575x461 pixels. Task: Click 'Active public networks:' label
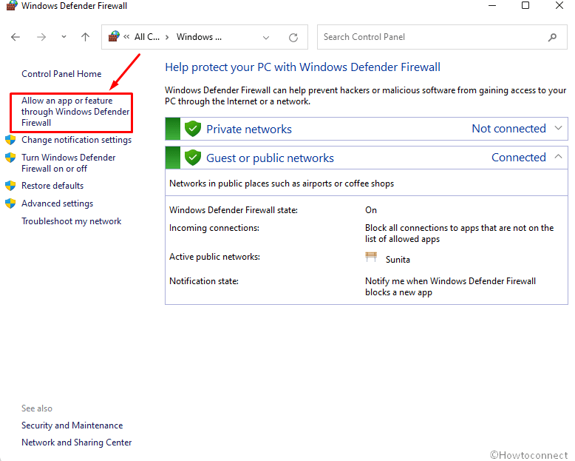[214, 257]
